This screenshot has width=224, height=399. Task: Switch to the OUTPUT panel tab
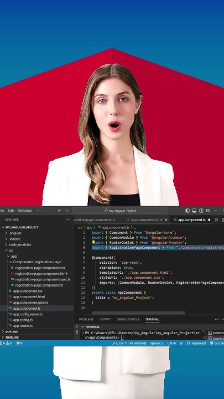tap(105, 319)
